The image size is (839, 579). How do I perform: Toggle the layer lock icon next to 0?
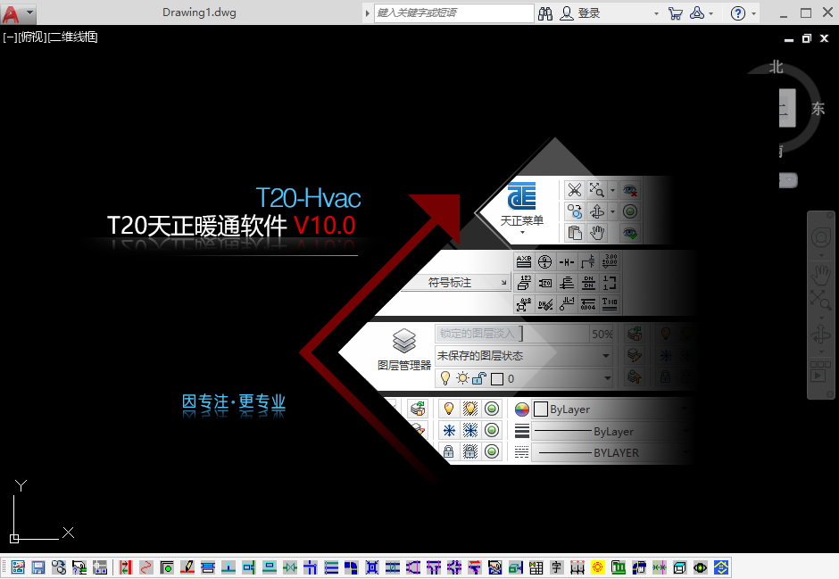pos(478,378)
